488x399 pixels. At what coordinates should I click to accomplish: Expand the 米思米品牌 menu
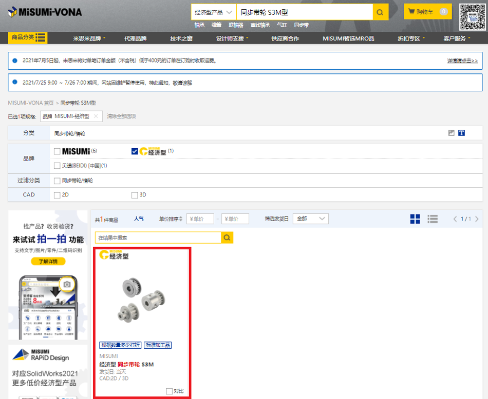[x=89, y=38]
